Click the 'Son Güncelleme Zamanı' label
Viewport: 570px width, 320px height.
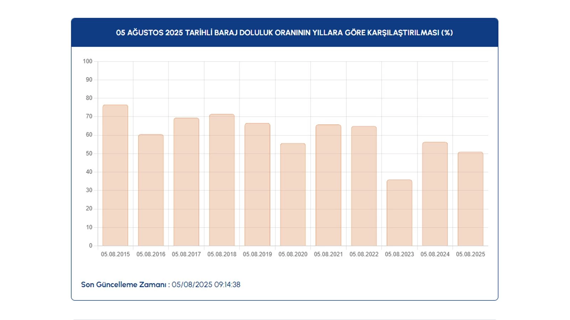pos(124,285)
